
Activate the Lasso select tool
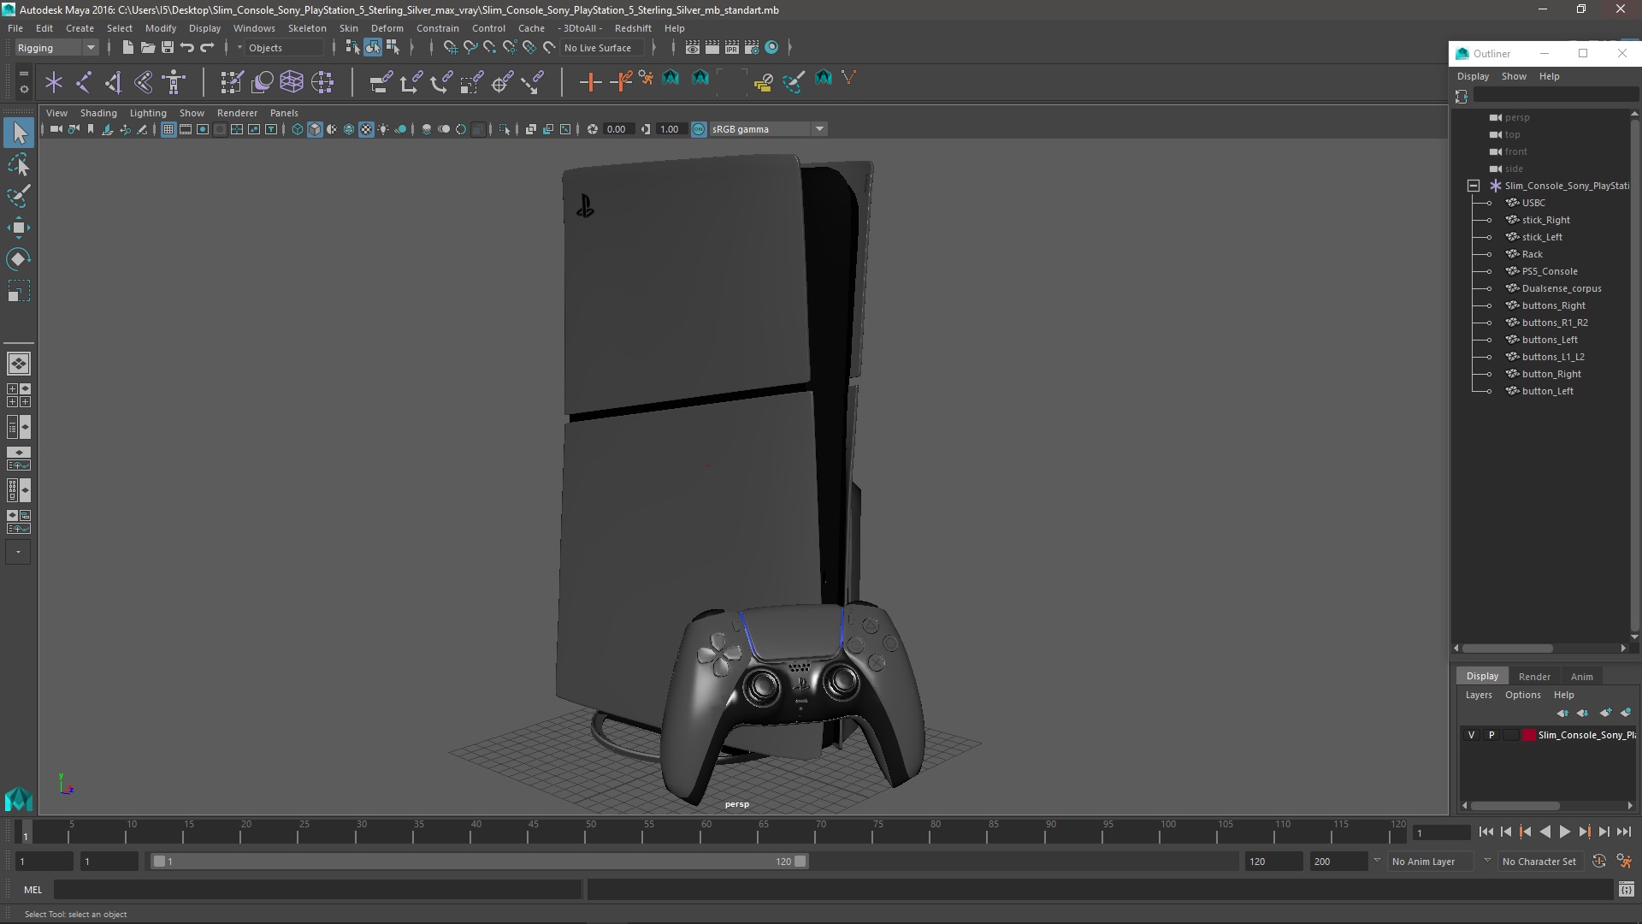(x=19, y=164)
